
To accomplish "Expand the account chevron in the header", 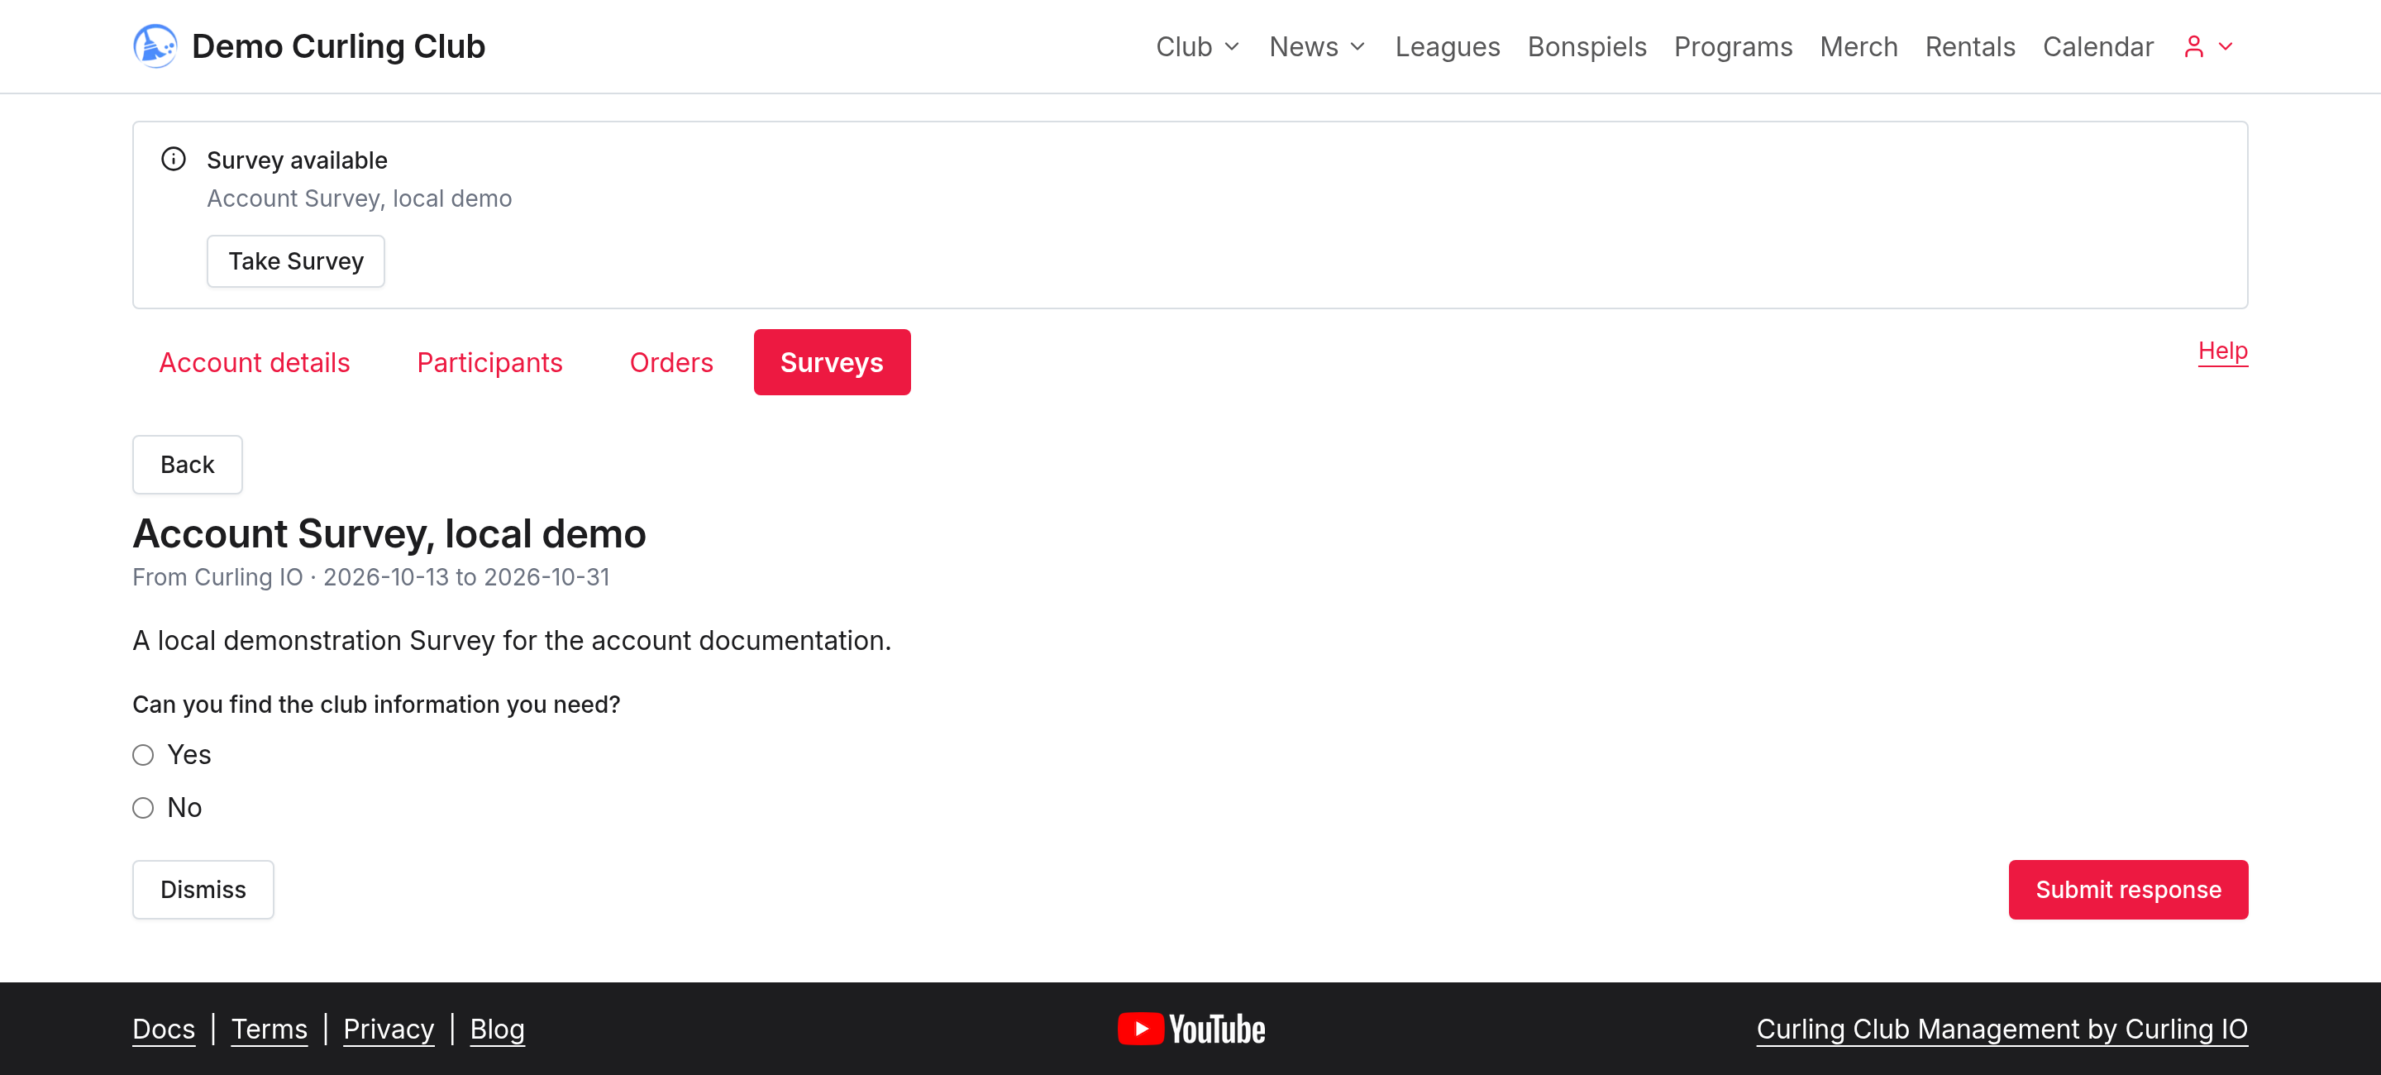I will click(x=2226, y=46).
